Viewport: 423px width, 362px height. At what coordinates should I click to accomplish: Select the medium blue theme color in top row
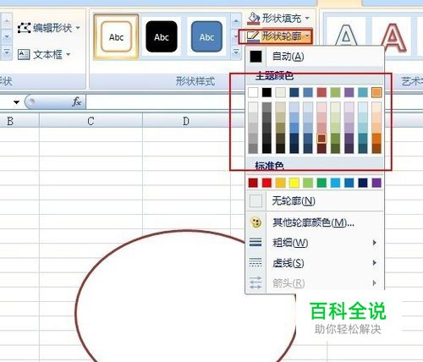tap(308, 92)
